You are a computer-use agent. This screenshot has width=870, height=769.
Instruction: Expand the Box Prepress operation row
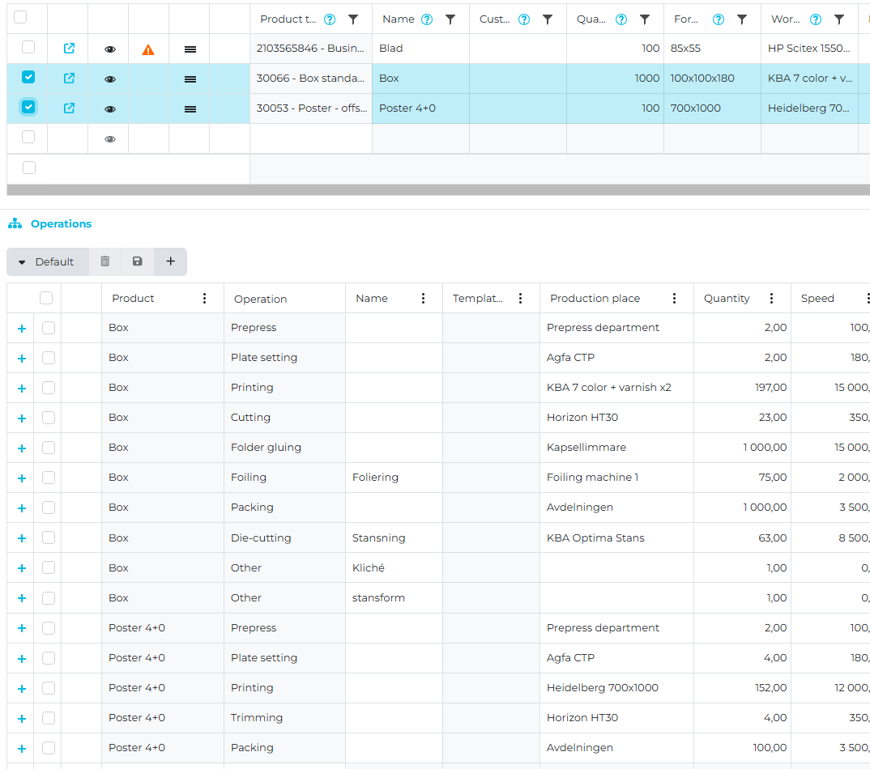coord(22,329)
